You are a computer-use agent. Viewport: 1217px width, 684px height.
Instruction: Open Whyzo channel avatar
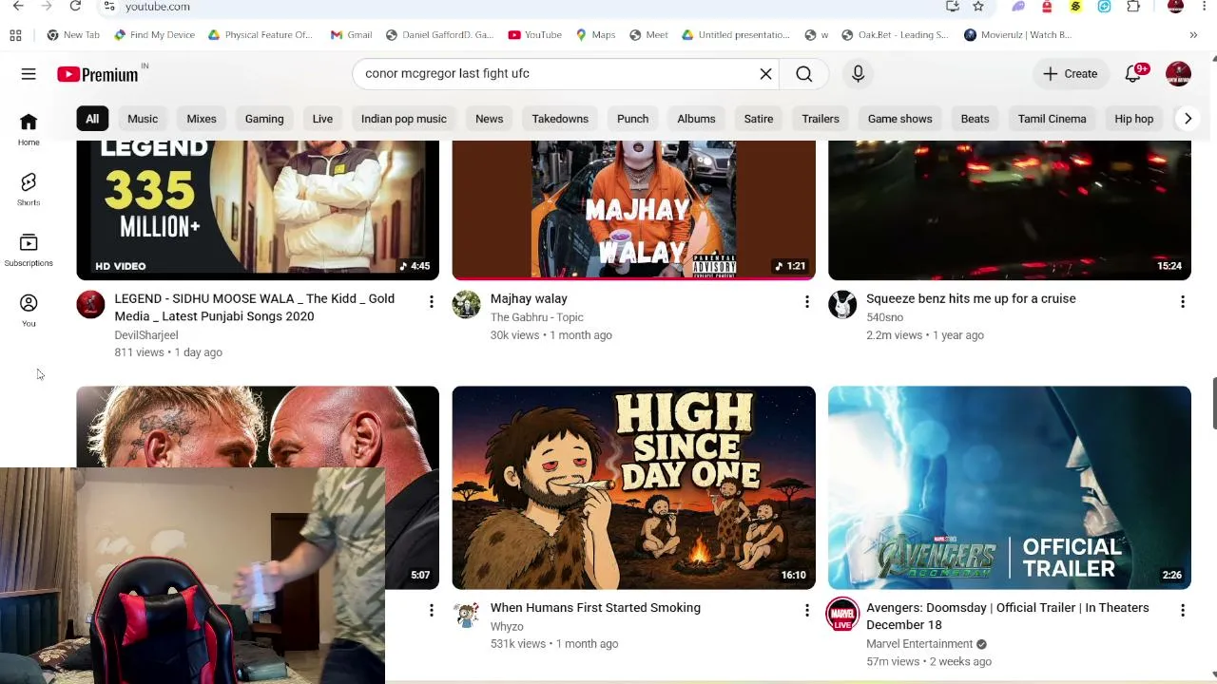(x=466, y=614)
